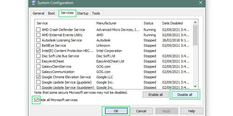Confirm with the OK button
Screen dimensions: 233x116
click(x=116, y=111)
